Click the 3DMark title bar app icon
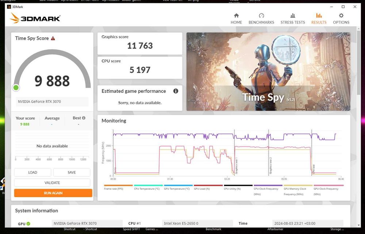The image size is (365, 234). click(x=9, y=7)
